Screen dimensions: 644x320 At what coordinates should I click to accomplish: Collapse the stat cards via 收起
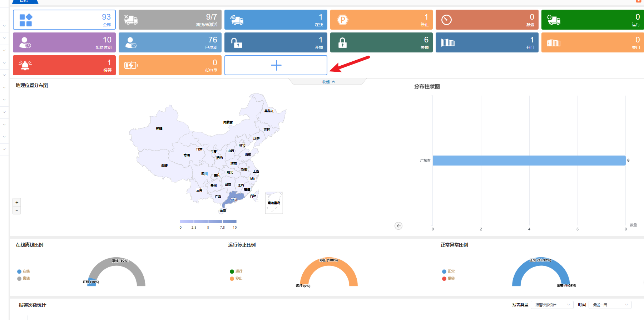328,82
